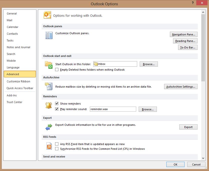Open Customize Ribbon settings
This screenshot has height=171, width=209.
(20, 81)
